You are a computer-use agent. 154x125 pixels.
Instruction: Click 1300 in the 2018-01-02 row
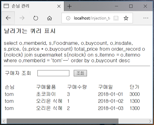coord(135,101)
